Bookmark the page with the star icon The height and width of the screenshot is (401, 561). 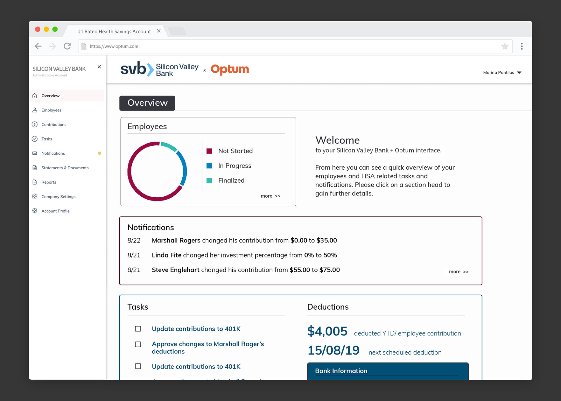pyautogui.click(x=505, y=46)
